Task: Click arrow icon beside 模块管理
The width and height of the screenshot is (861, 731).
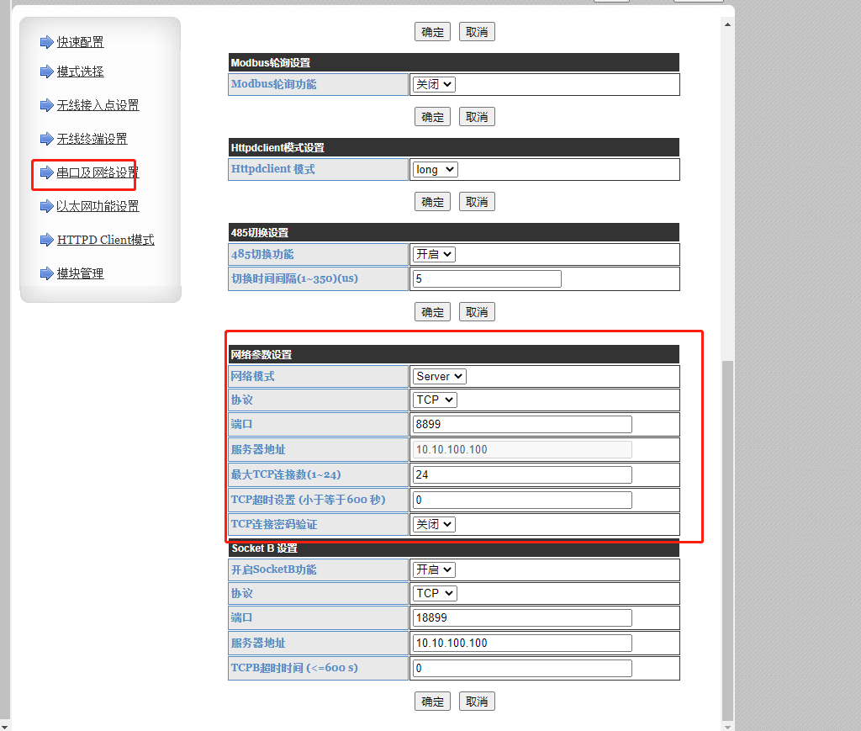Action: click(46, 273)
